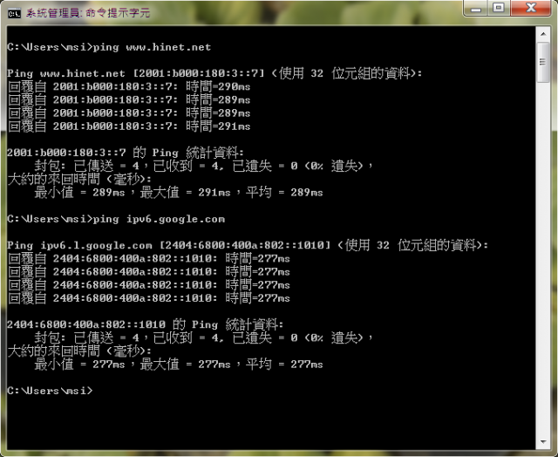Viewport: 558px width, 457px height.
Task: Click the hinet maximum value 291ms
Action: pyautogui.click(x=214, y=193)
